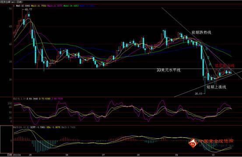
Task: Select the yellow MA10 31.7550 label
Action: (39, 6)
